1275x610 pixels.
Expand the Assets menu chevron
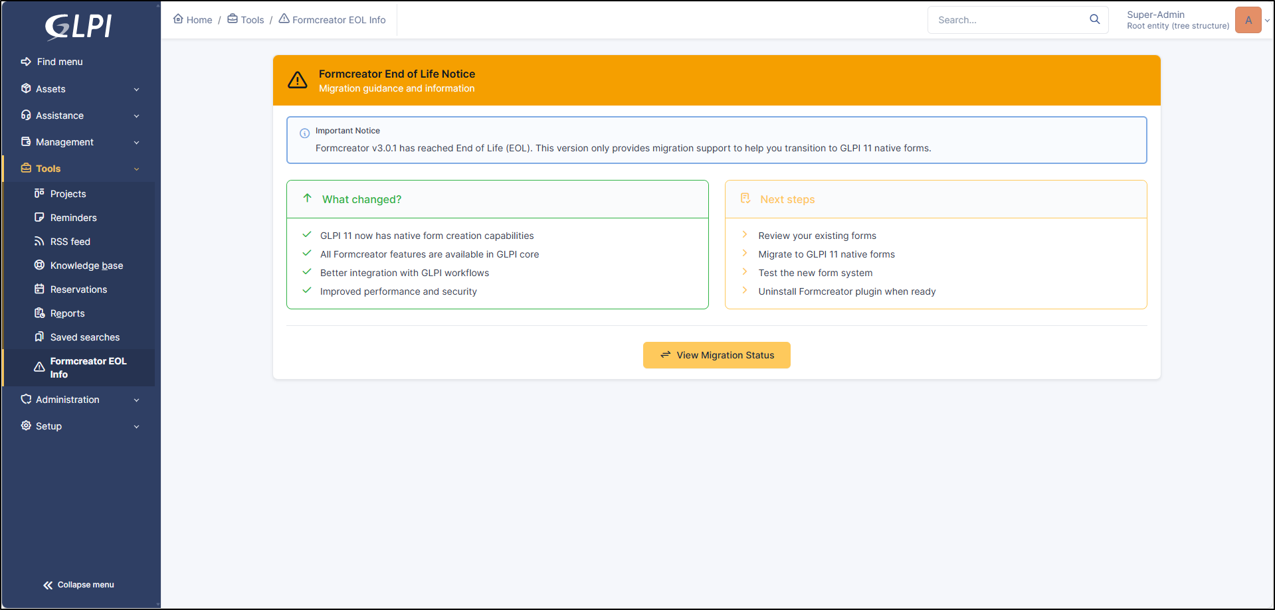136,90
